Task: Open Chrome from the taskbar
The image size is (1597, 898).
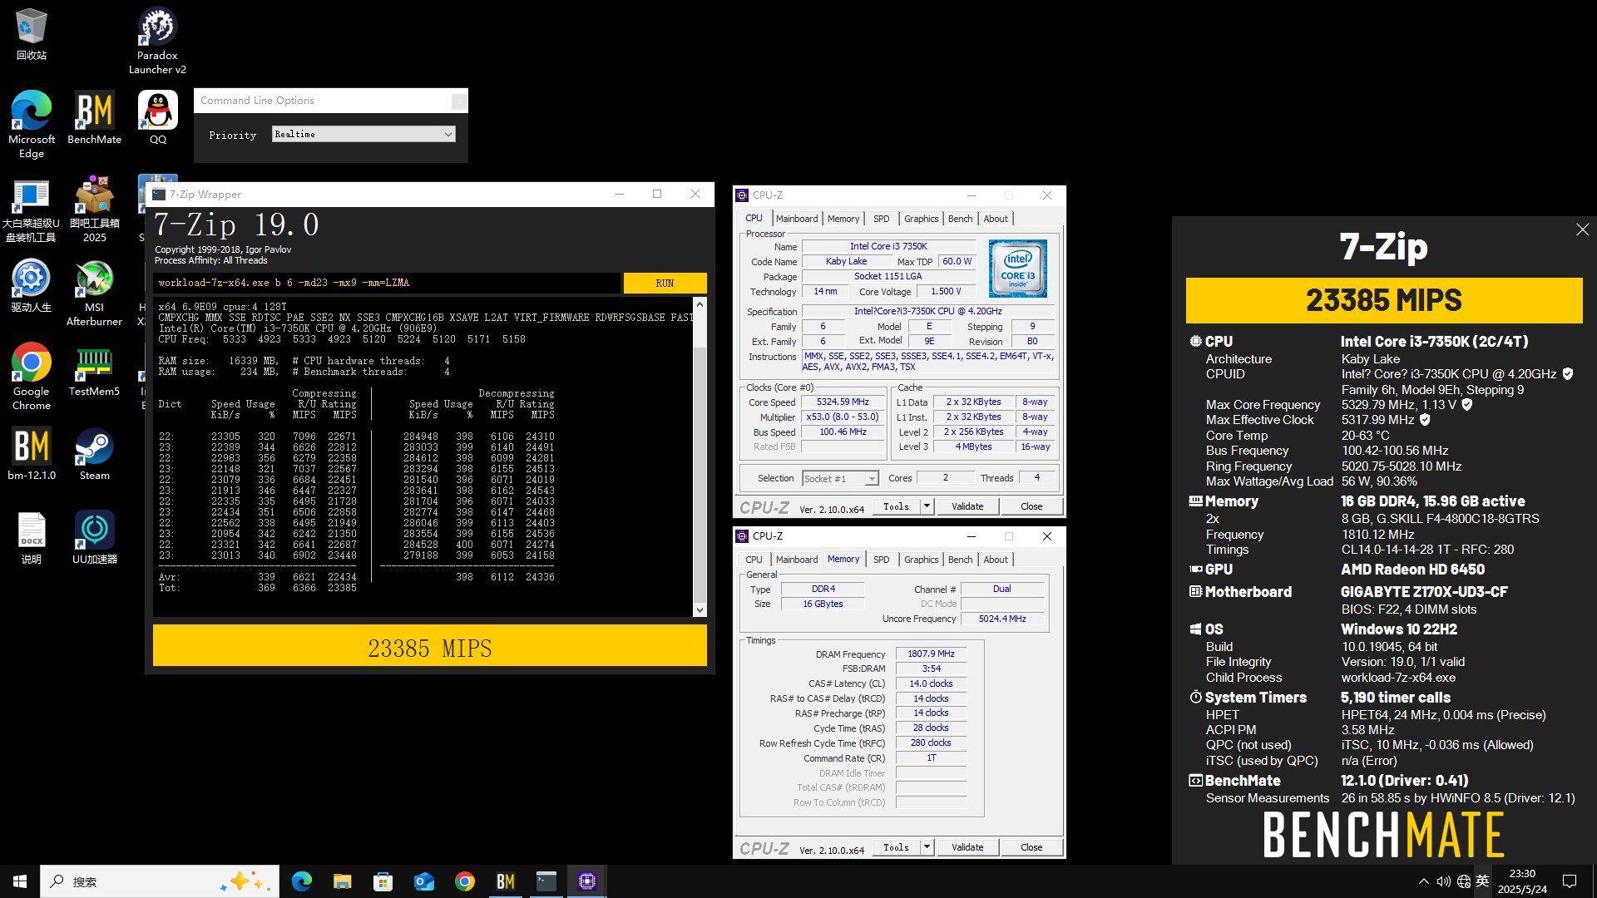Action: pyautogui.click(x=464, y=881)
